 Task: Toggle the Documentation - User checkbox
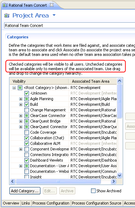(x=27, y=166)
